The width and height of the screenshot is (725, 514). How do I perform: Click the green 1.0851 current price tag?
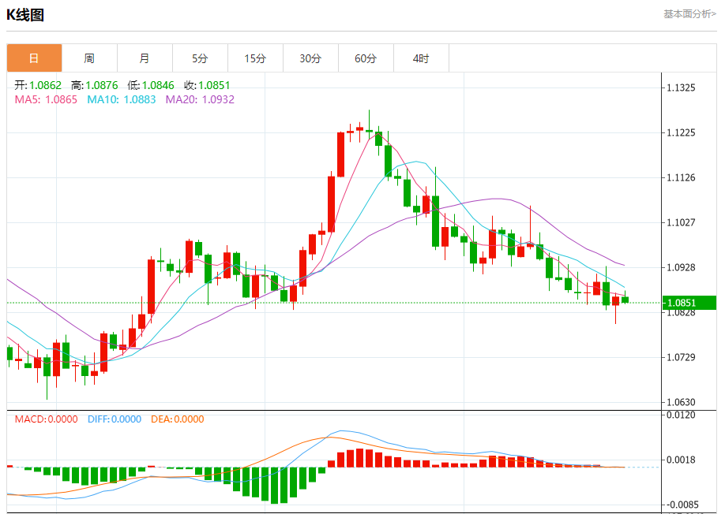point(689,303)
